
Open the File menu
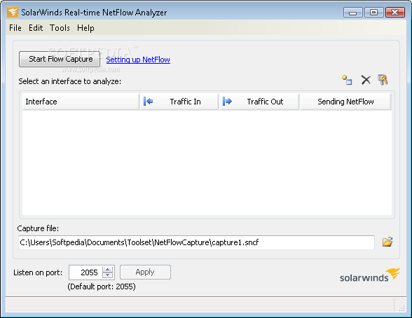15,28
